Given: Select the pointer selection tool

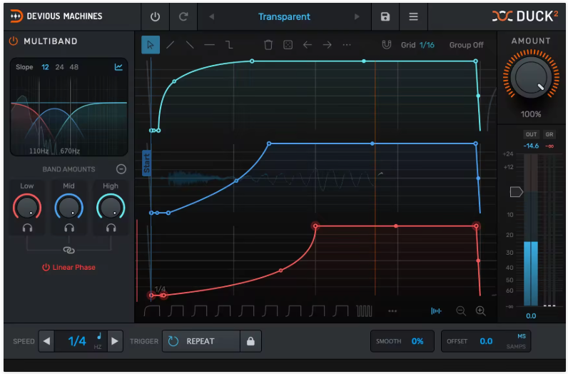Looking at the screenshot, I should point(151,45).
